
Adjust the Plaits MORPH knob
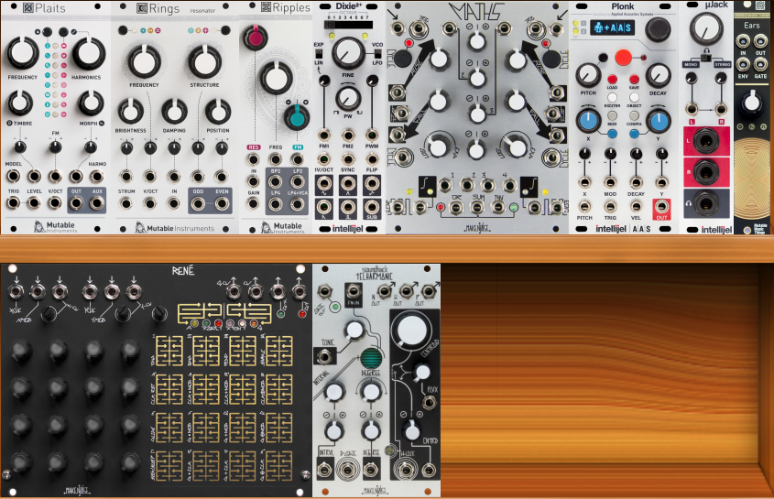click(91, 103)
